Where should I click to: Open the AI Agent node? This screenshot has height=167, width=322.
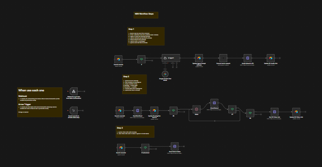pos(171,58)
